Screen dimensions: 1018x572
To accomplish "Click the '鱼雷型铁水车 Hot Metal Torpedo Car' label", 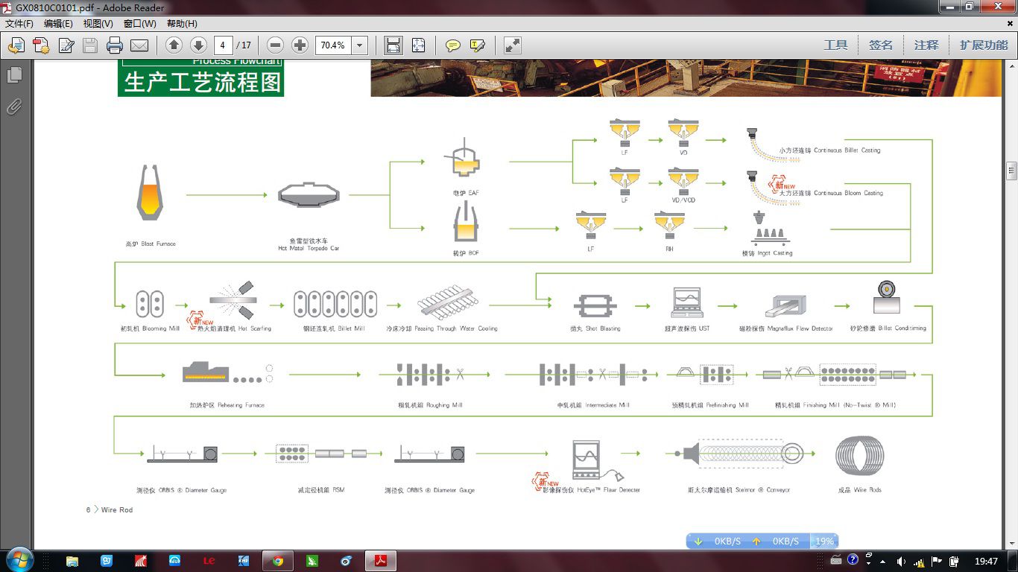I will 309,244.
